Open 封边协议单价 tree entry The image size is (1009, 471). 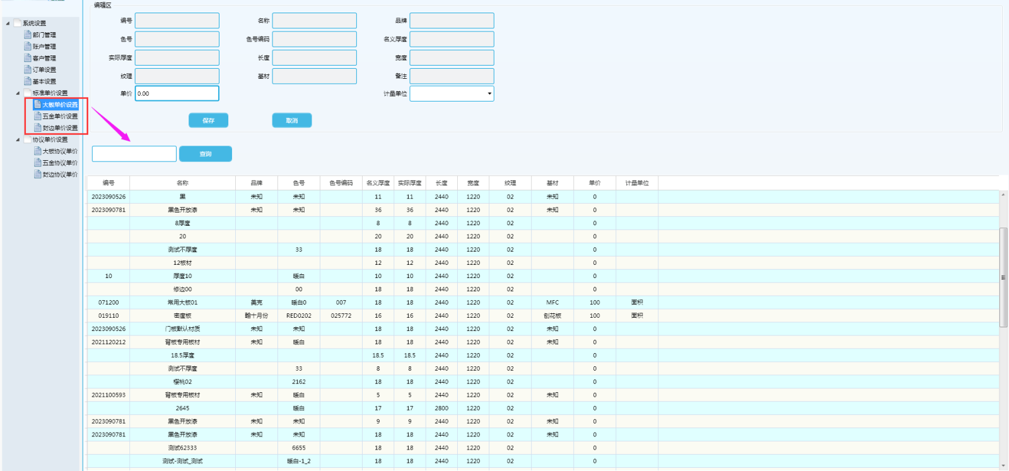56,175
